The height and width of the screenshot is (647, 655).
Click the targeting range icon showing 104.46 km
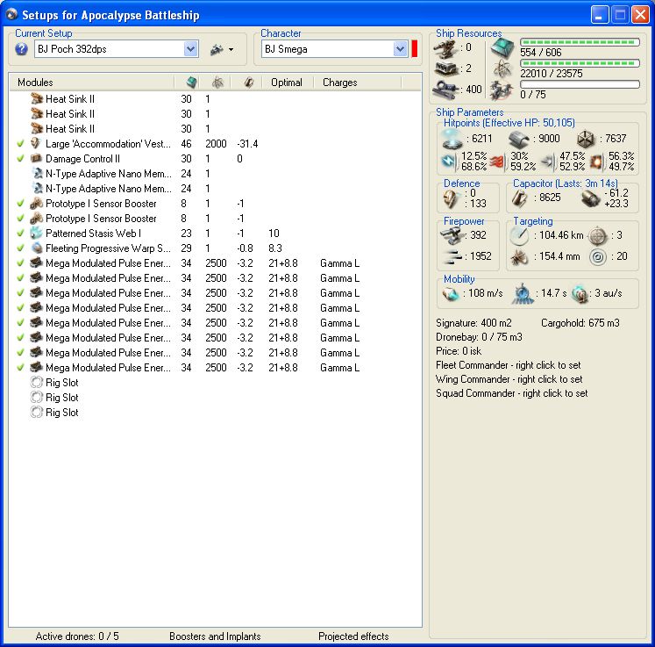[x=519, y=236]
